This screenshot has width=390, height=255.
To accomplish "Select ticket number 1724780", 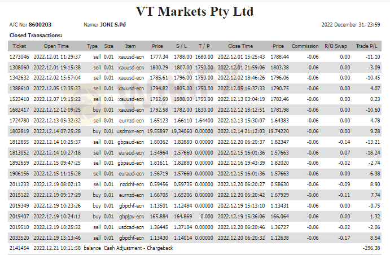I will 19,120.
